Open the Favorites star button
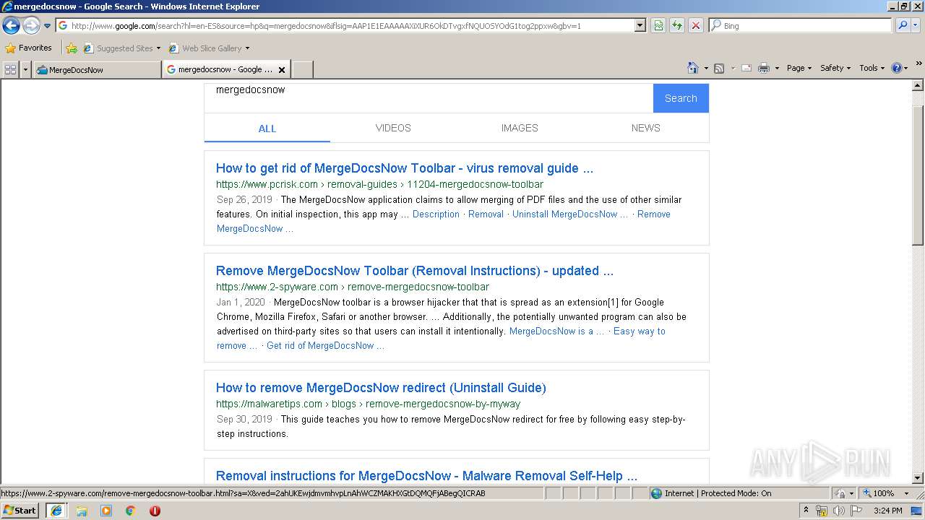This screenshot has width=925, height=520. [x=29, y=48]
